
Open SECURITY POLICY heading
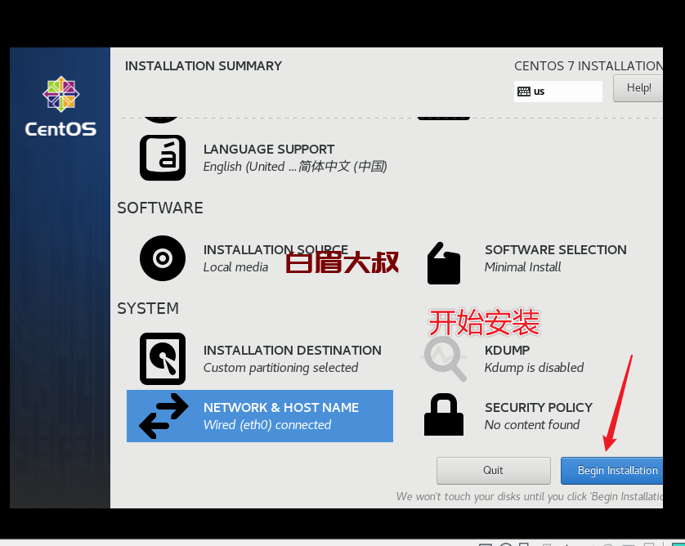point(539,408)
